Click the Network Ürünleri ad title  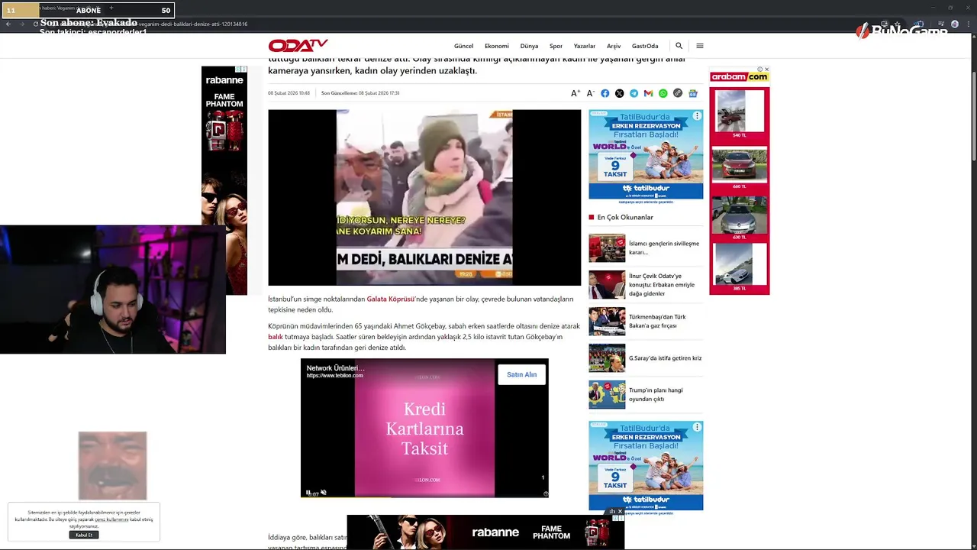(335, 368)
